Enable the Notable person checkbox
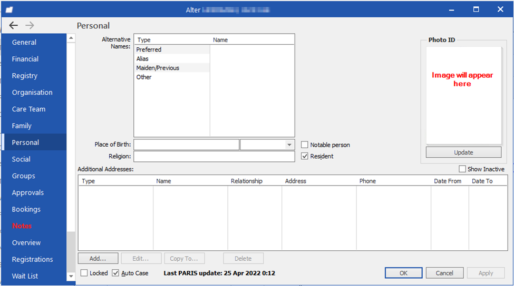Viewport: 514px width, 286px height. [x=305, y=145]
